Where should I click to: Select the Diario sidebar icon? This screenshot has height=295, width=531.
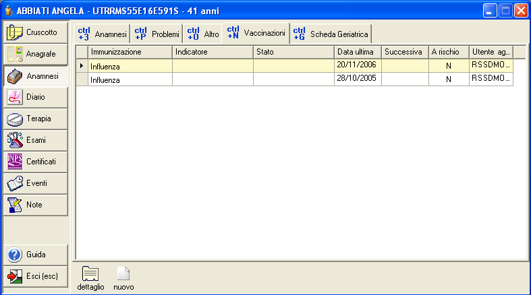click(x=15, y=97)
